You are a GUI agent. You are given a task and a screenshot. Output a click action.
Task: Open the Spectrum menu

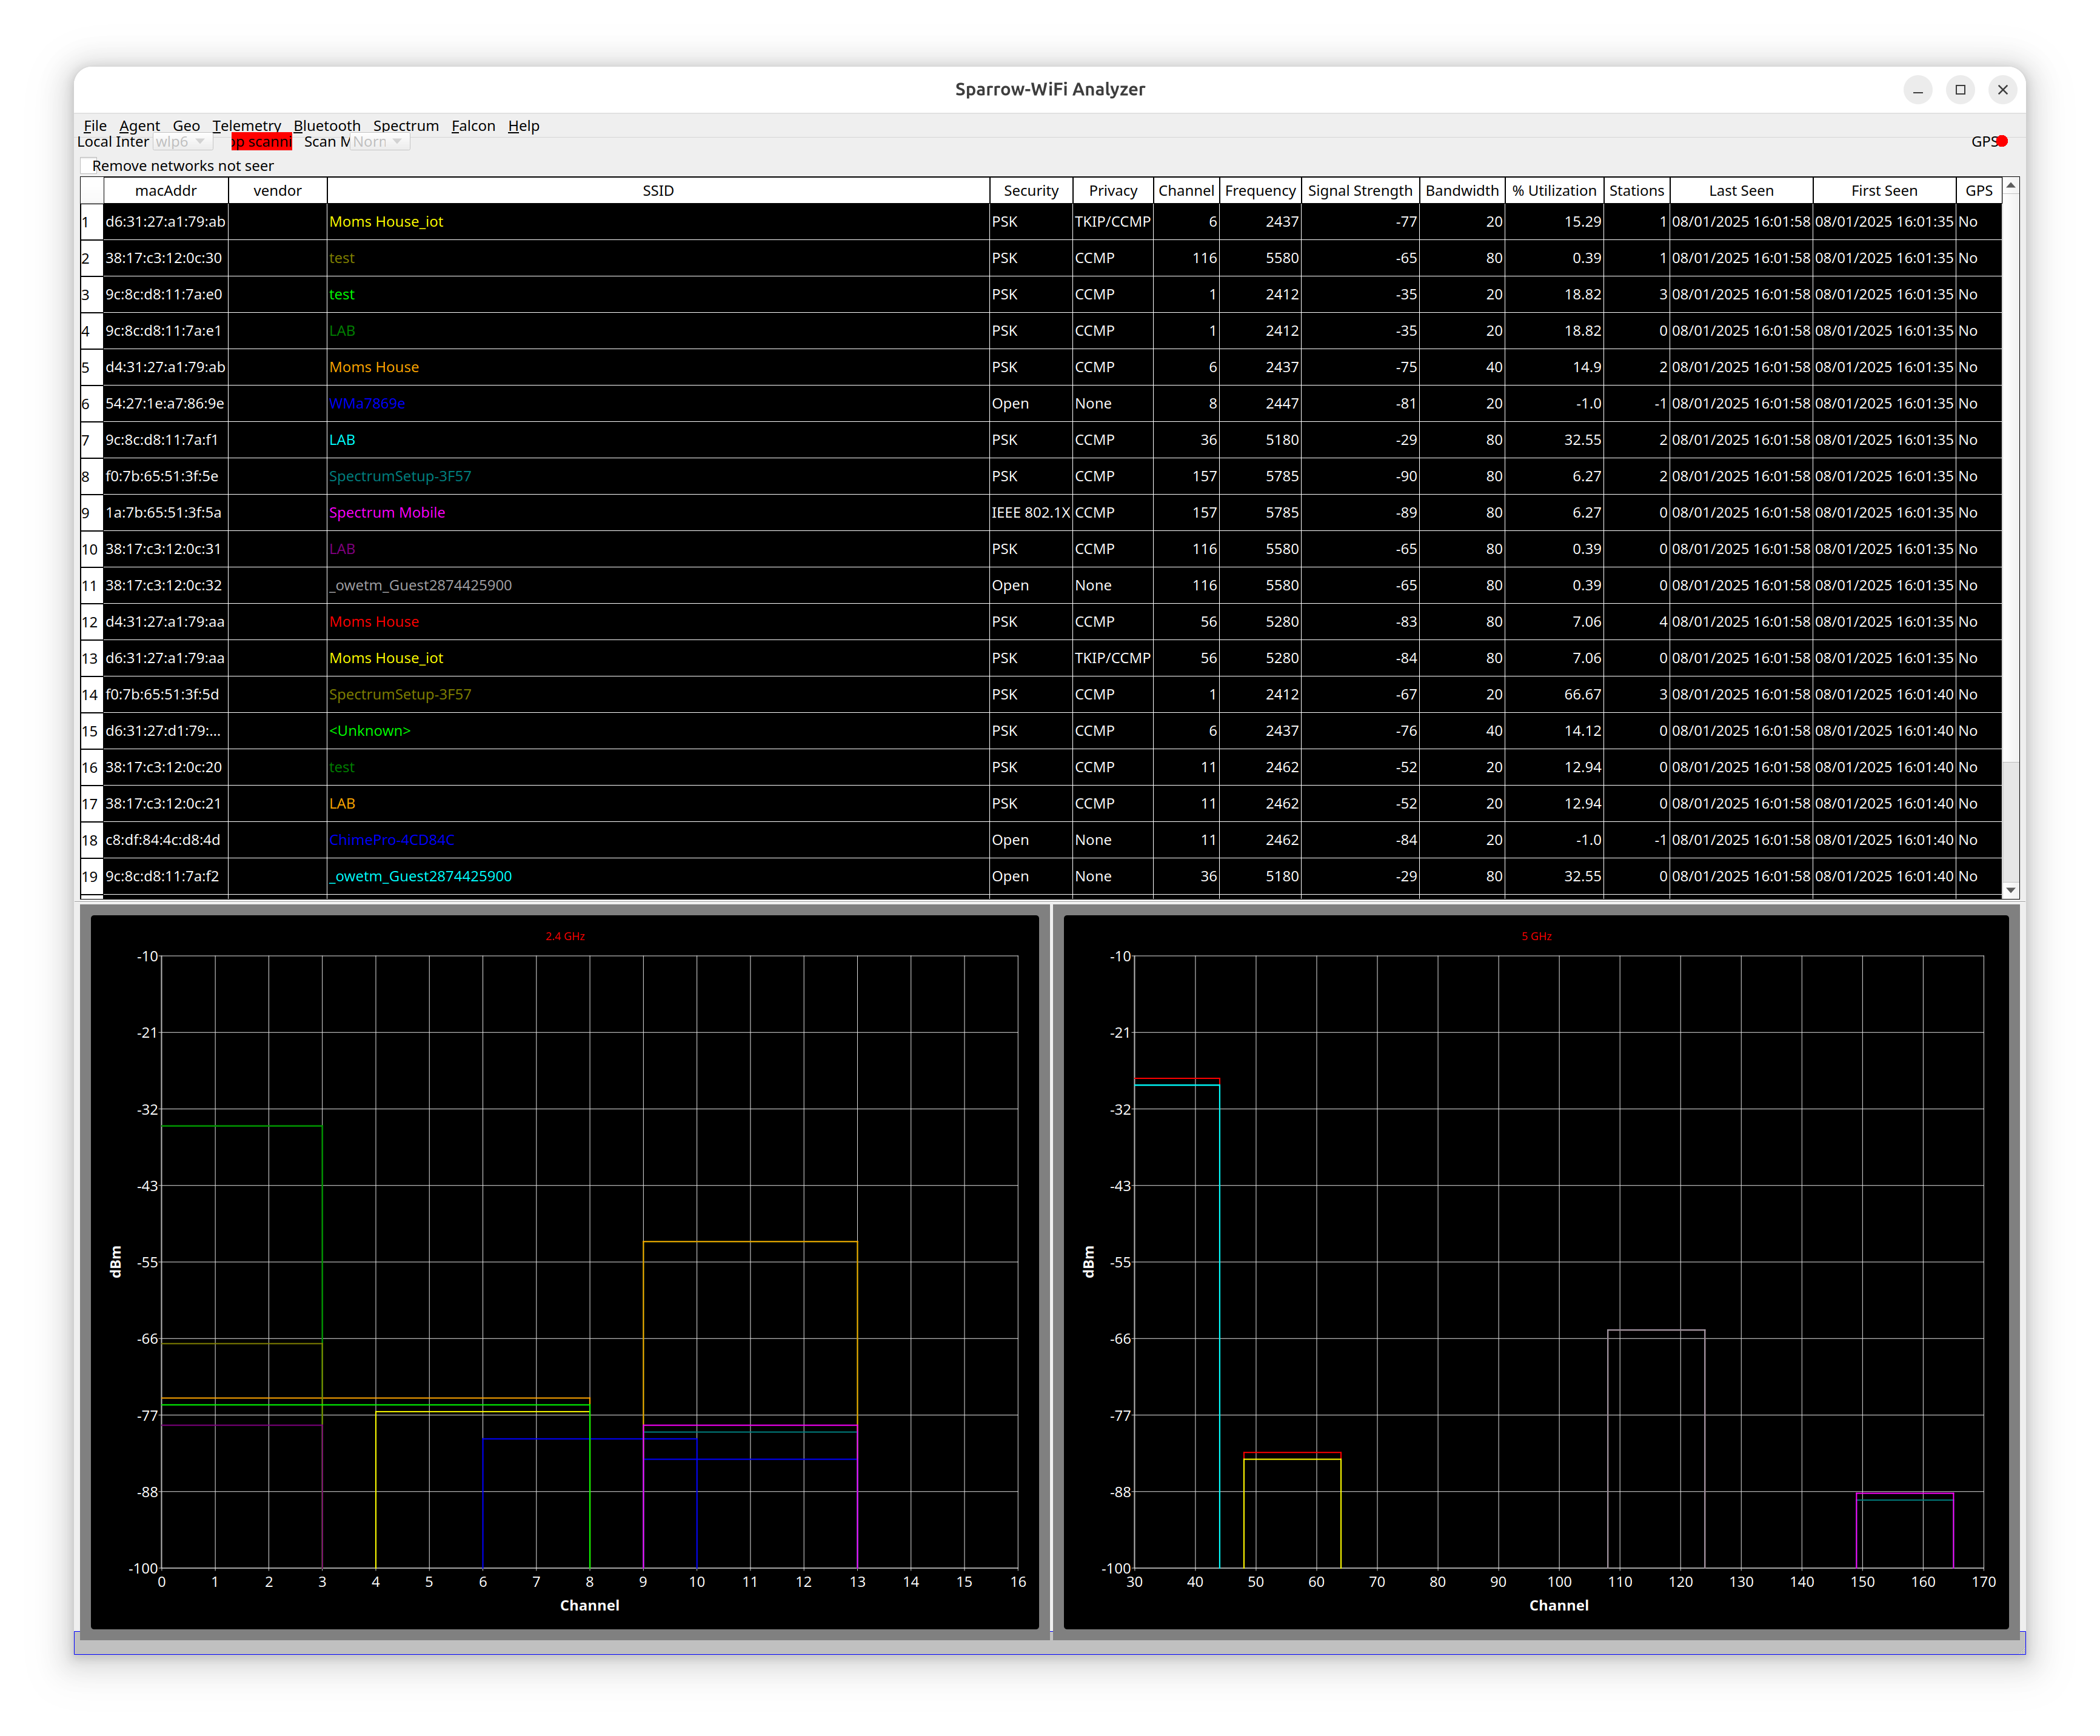[406, 126]
